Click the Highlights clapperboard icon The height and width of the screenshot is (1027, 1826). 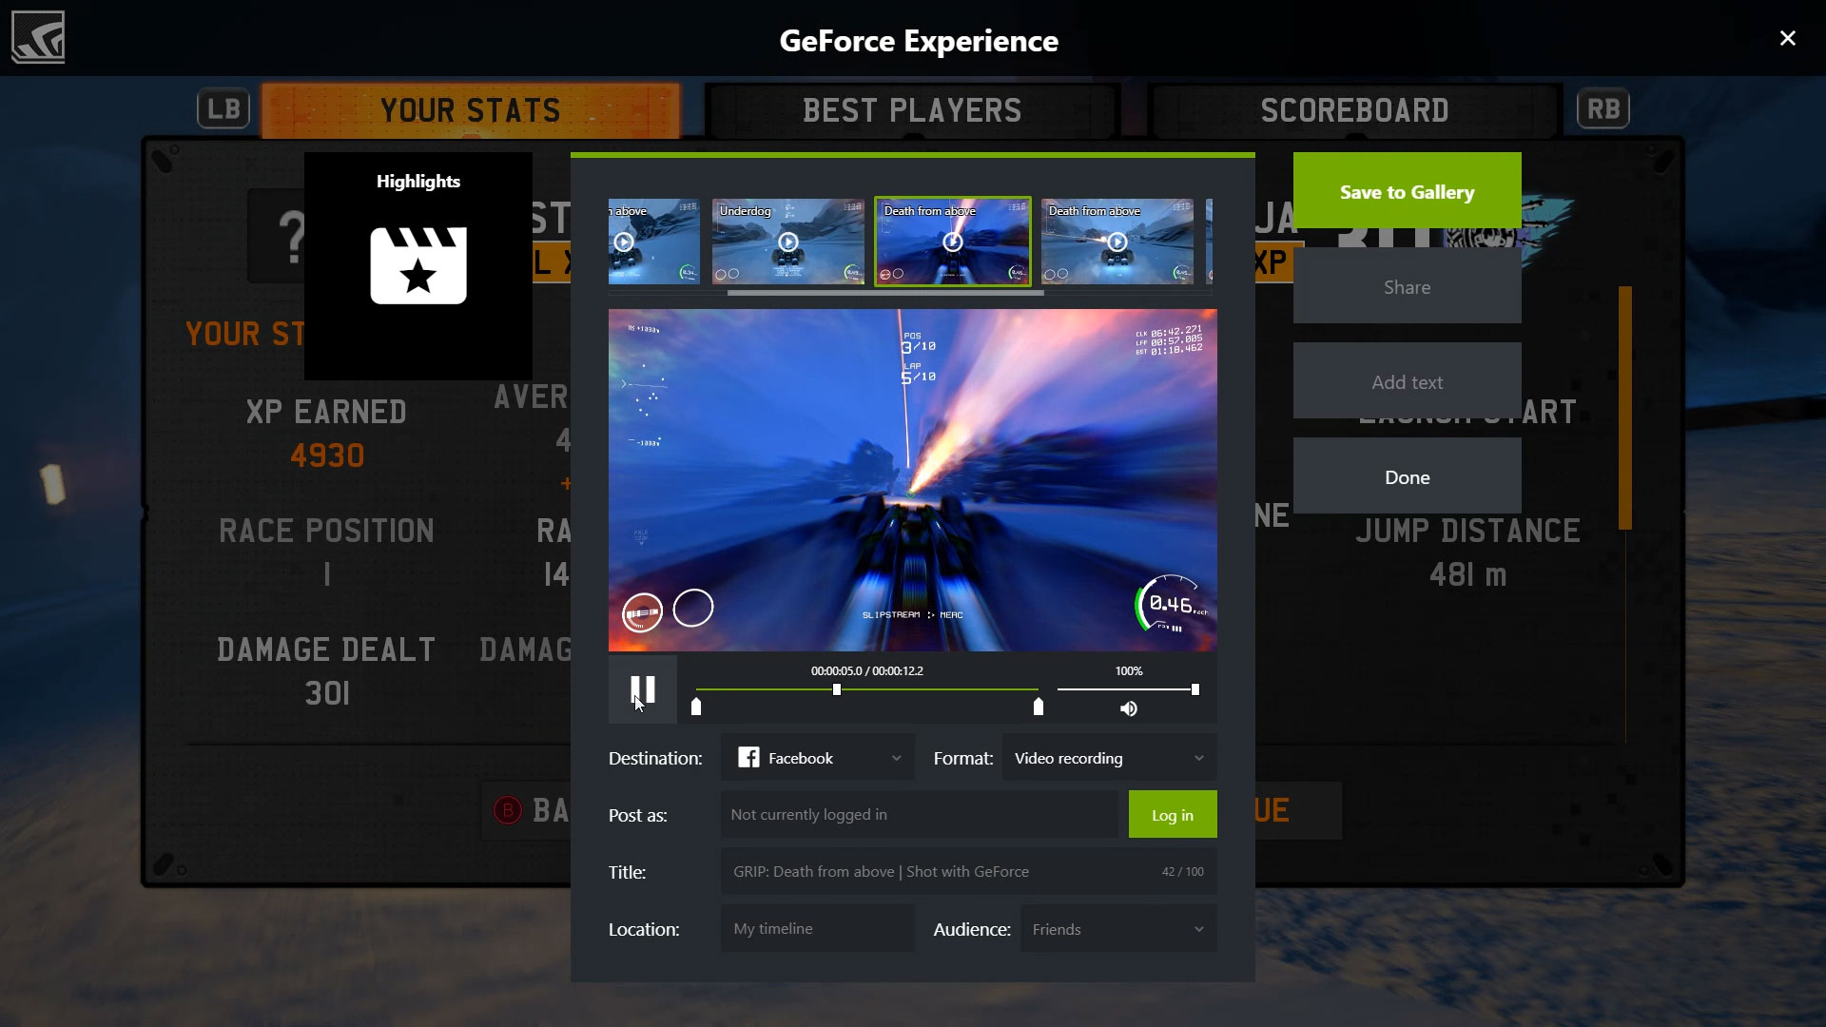coord(418,265)
